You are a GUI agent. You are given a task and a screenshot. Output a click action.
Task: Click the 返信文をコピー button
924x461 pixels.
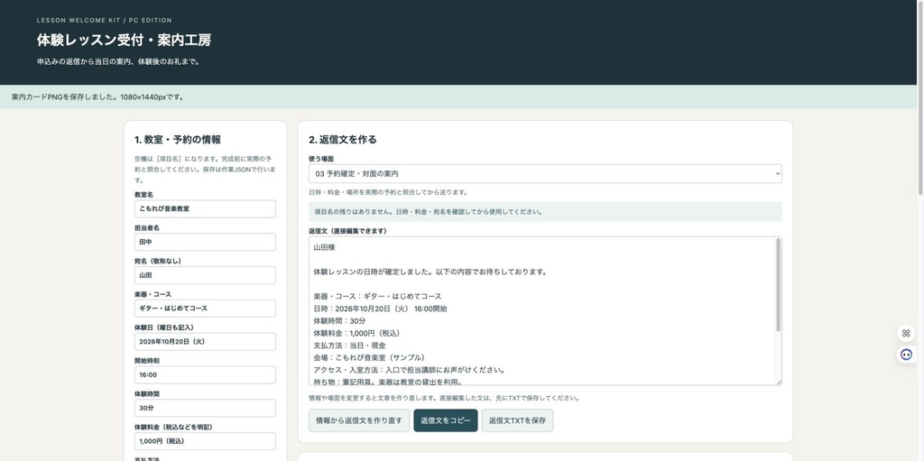click(446, 420)
